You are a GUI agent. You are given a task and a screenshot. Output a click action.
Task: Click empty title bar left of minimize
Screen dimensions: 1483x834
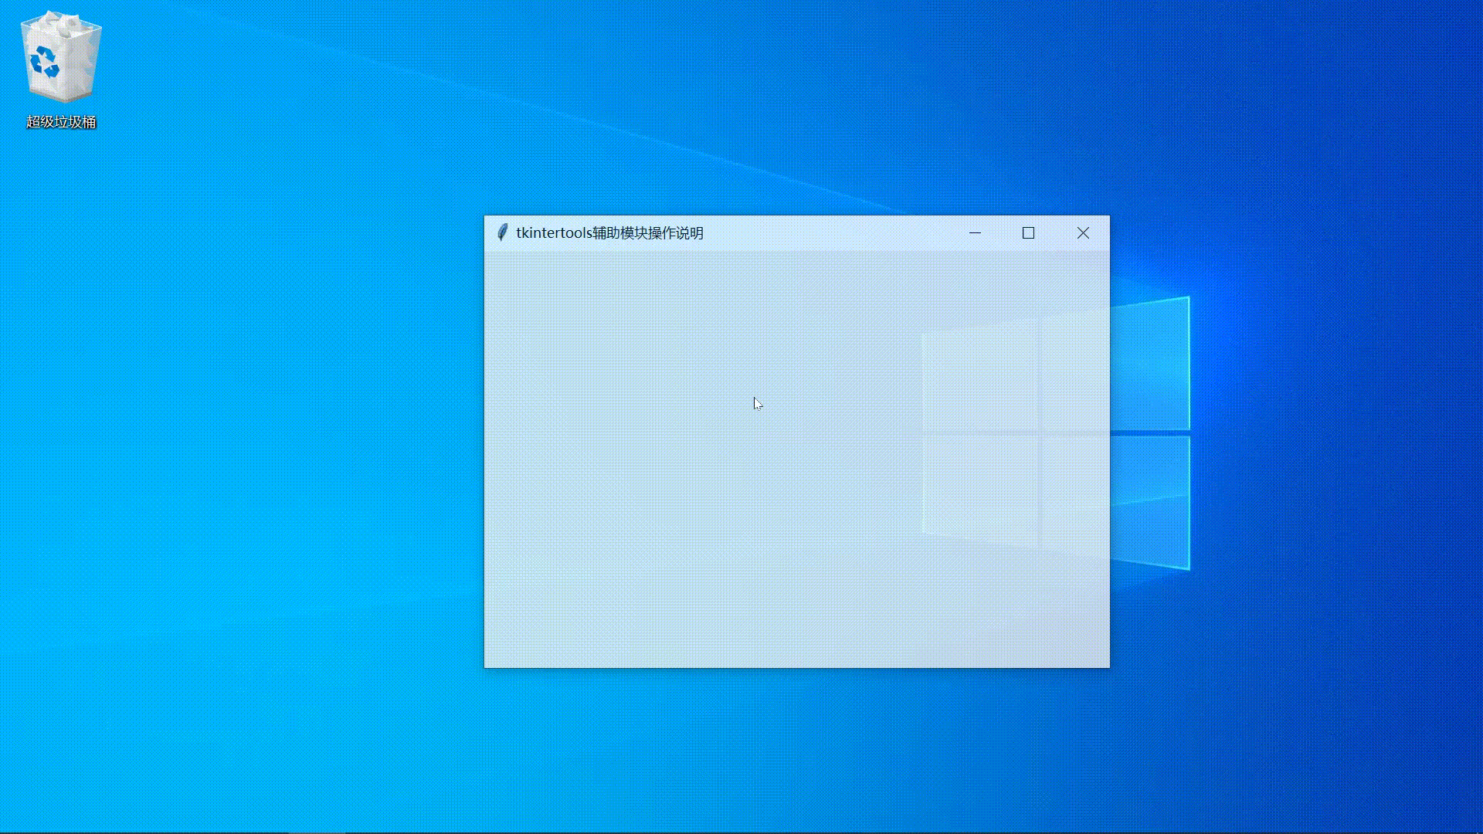click(x=834, y=233)
